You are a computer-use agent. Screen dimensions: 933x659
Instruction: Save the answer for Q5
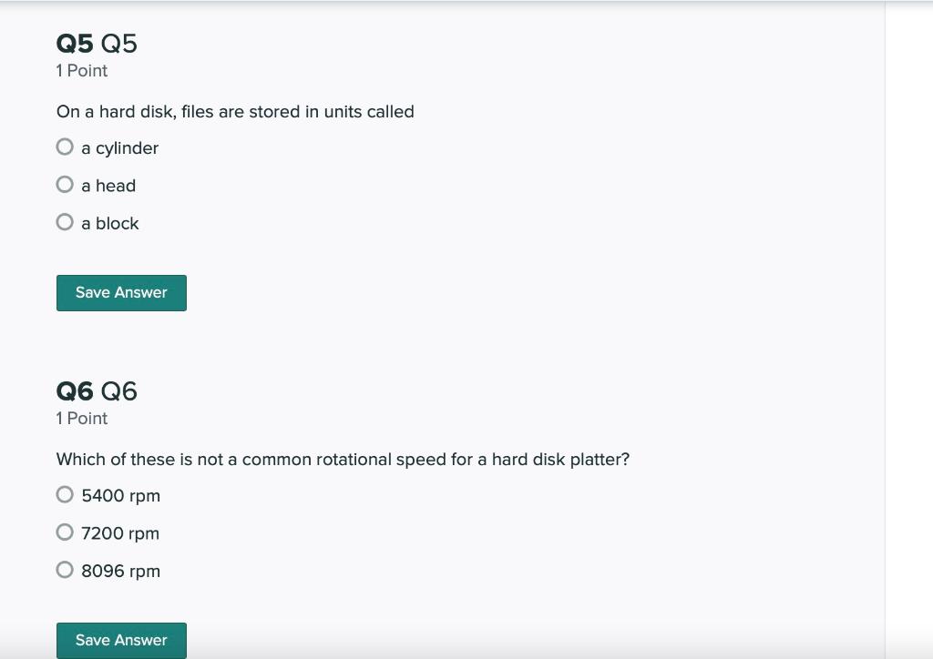(121, 293)
